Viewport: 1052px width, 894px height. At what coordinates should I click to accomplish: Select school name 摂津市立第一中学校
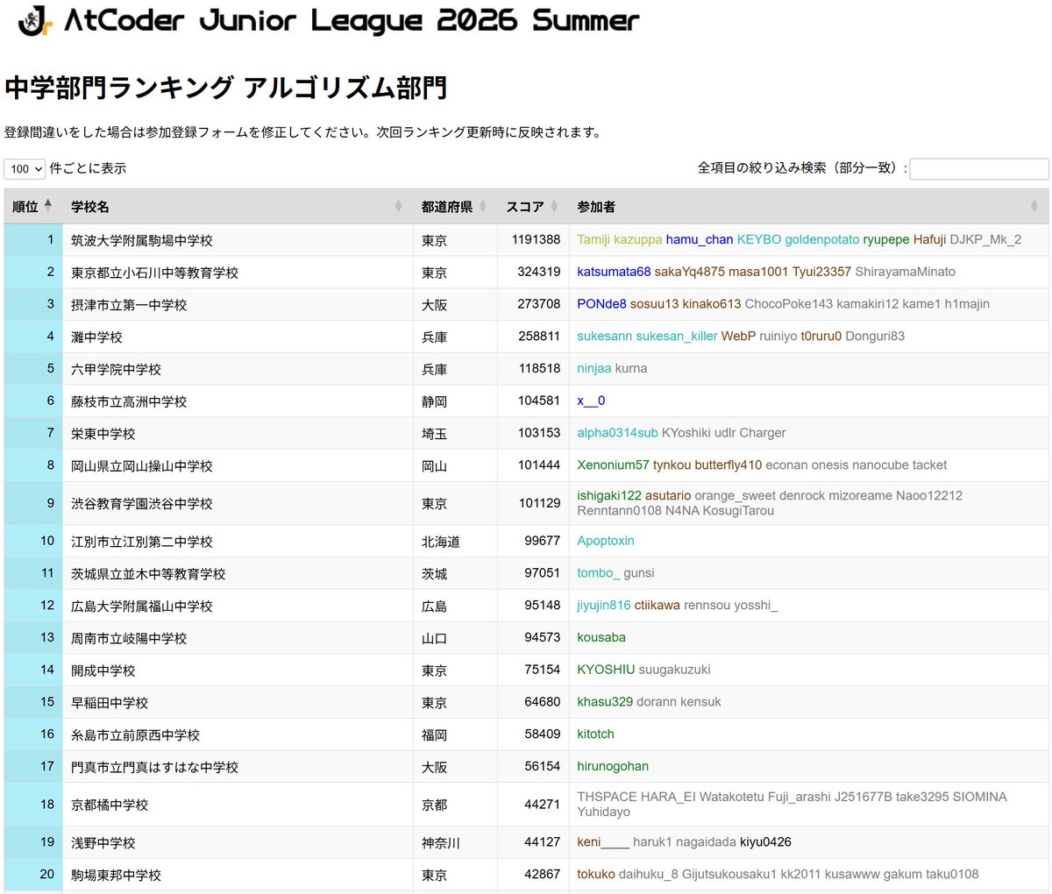pyautogui.click(x=129, y=305)
